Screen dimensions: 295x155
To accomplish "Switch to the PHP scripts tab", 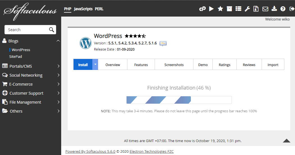I will (68, 9).
